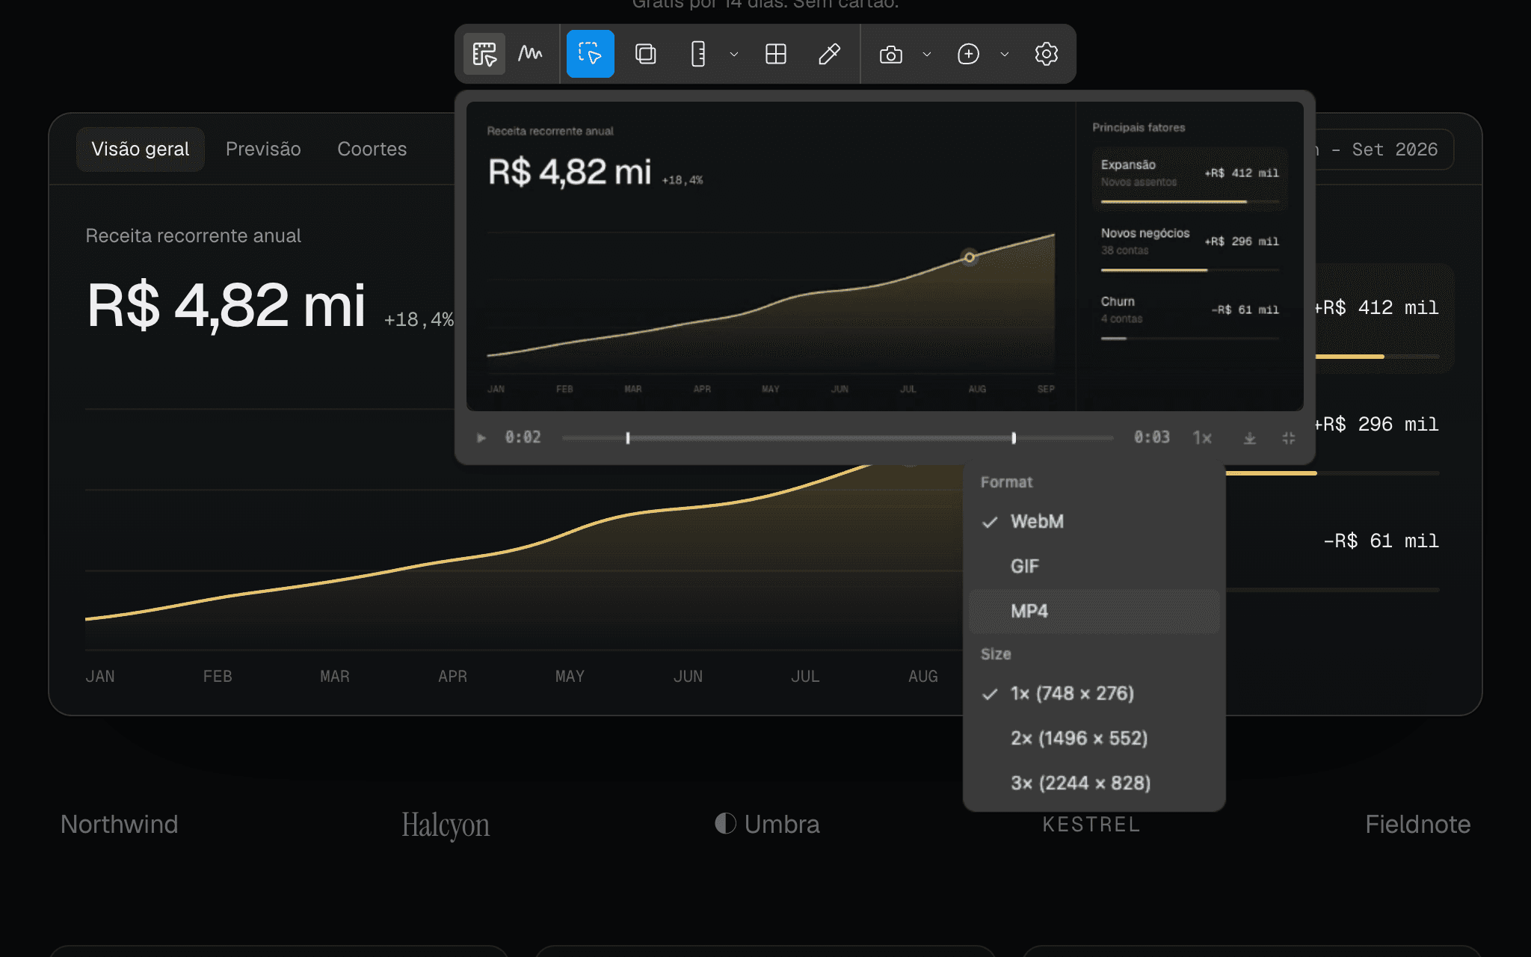Select the freehand scribble tool

pyautogui.click(x=531, y=54)
